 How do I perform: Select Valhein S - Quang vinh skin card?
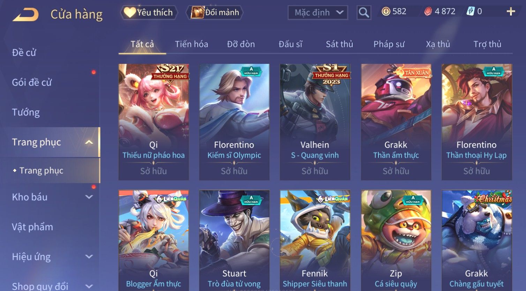coord(315,122)
